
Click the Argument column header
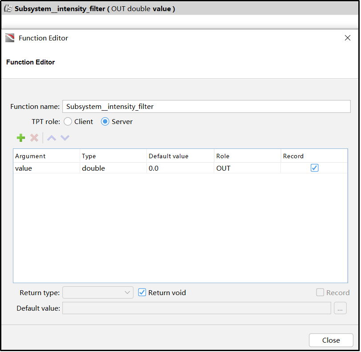[x=46, y=156]
